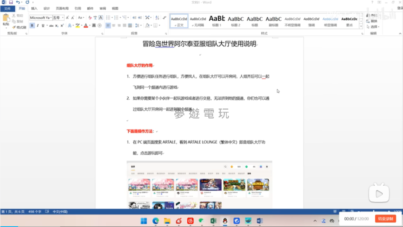This screenshot has height=227, width=403.
Task: Toggle Italic formatting
Action: (38, 25)
